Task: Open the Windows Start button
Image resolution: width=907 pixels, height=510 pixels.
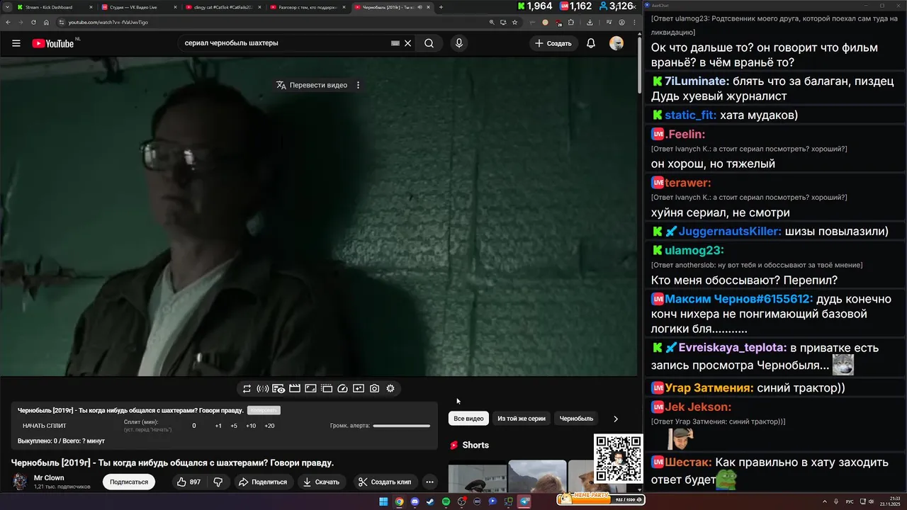Action: tap(383, 501)
